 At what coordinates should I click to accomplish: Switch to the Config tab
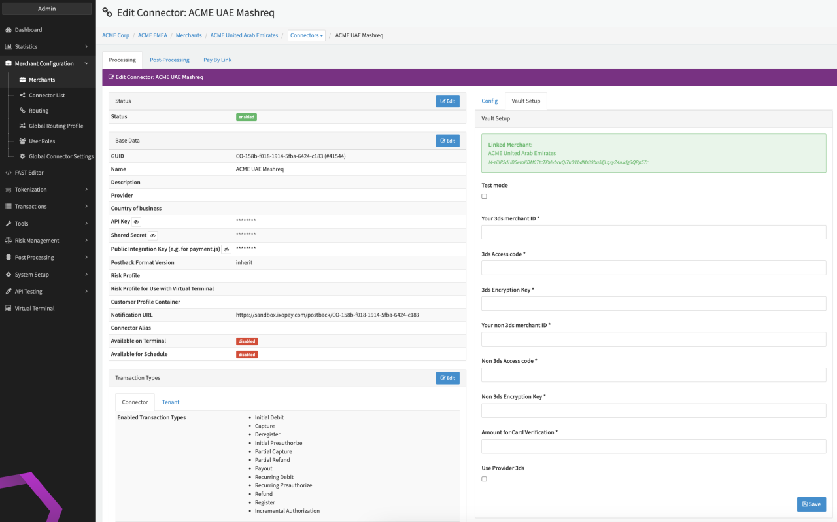[489, 101]
